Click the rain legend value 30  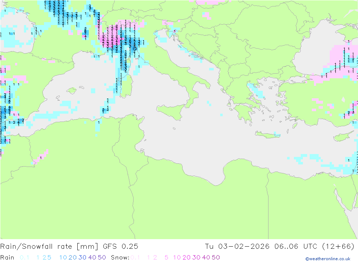click(82, 257)
